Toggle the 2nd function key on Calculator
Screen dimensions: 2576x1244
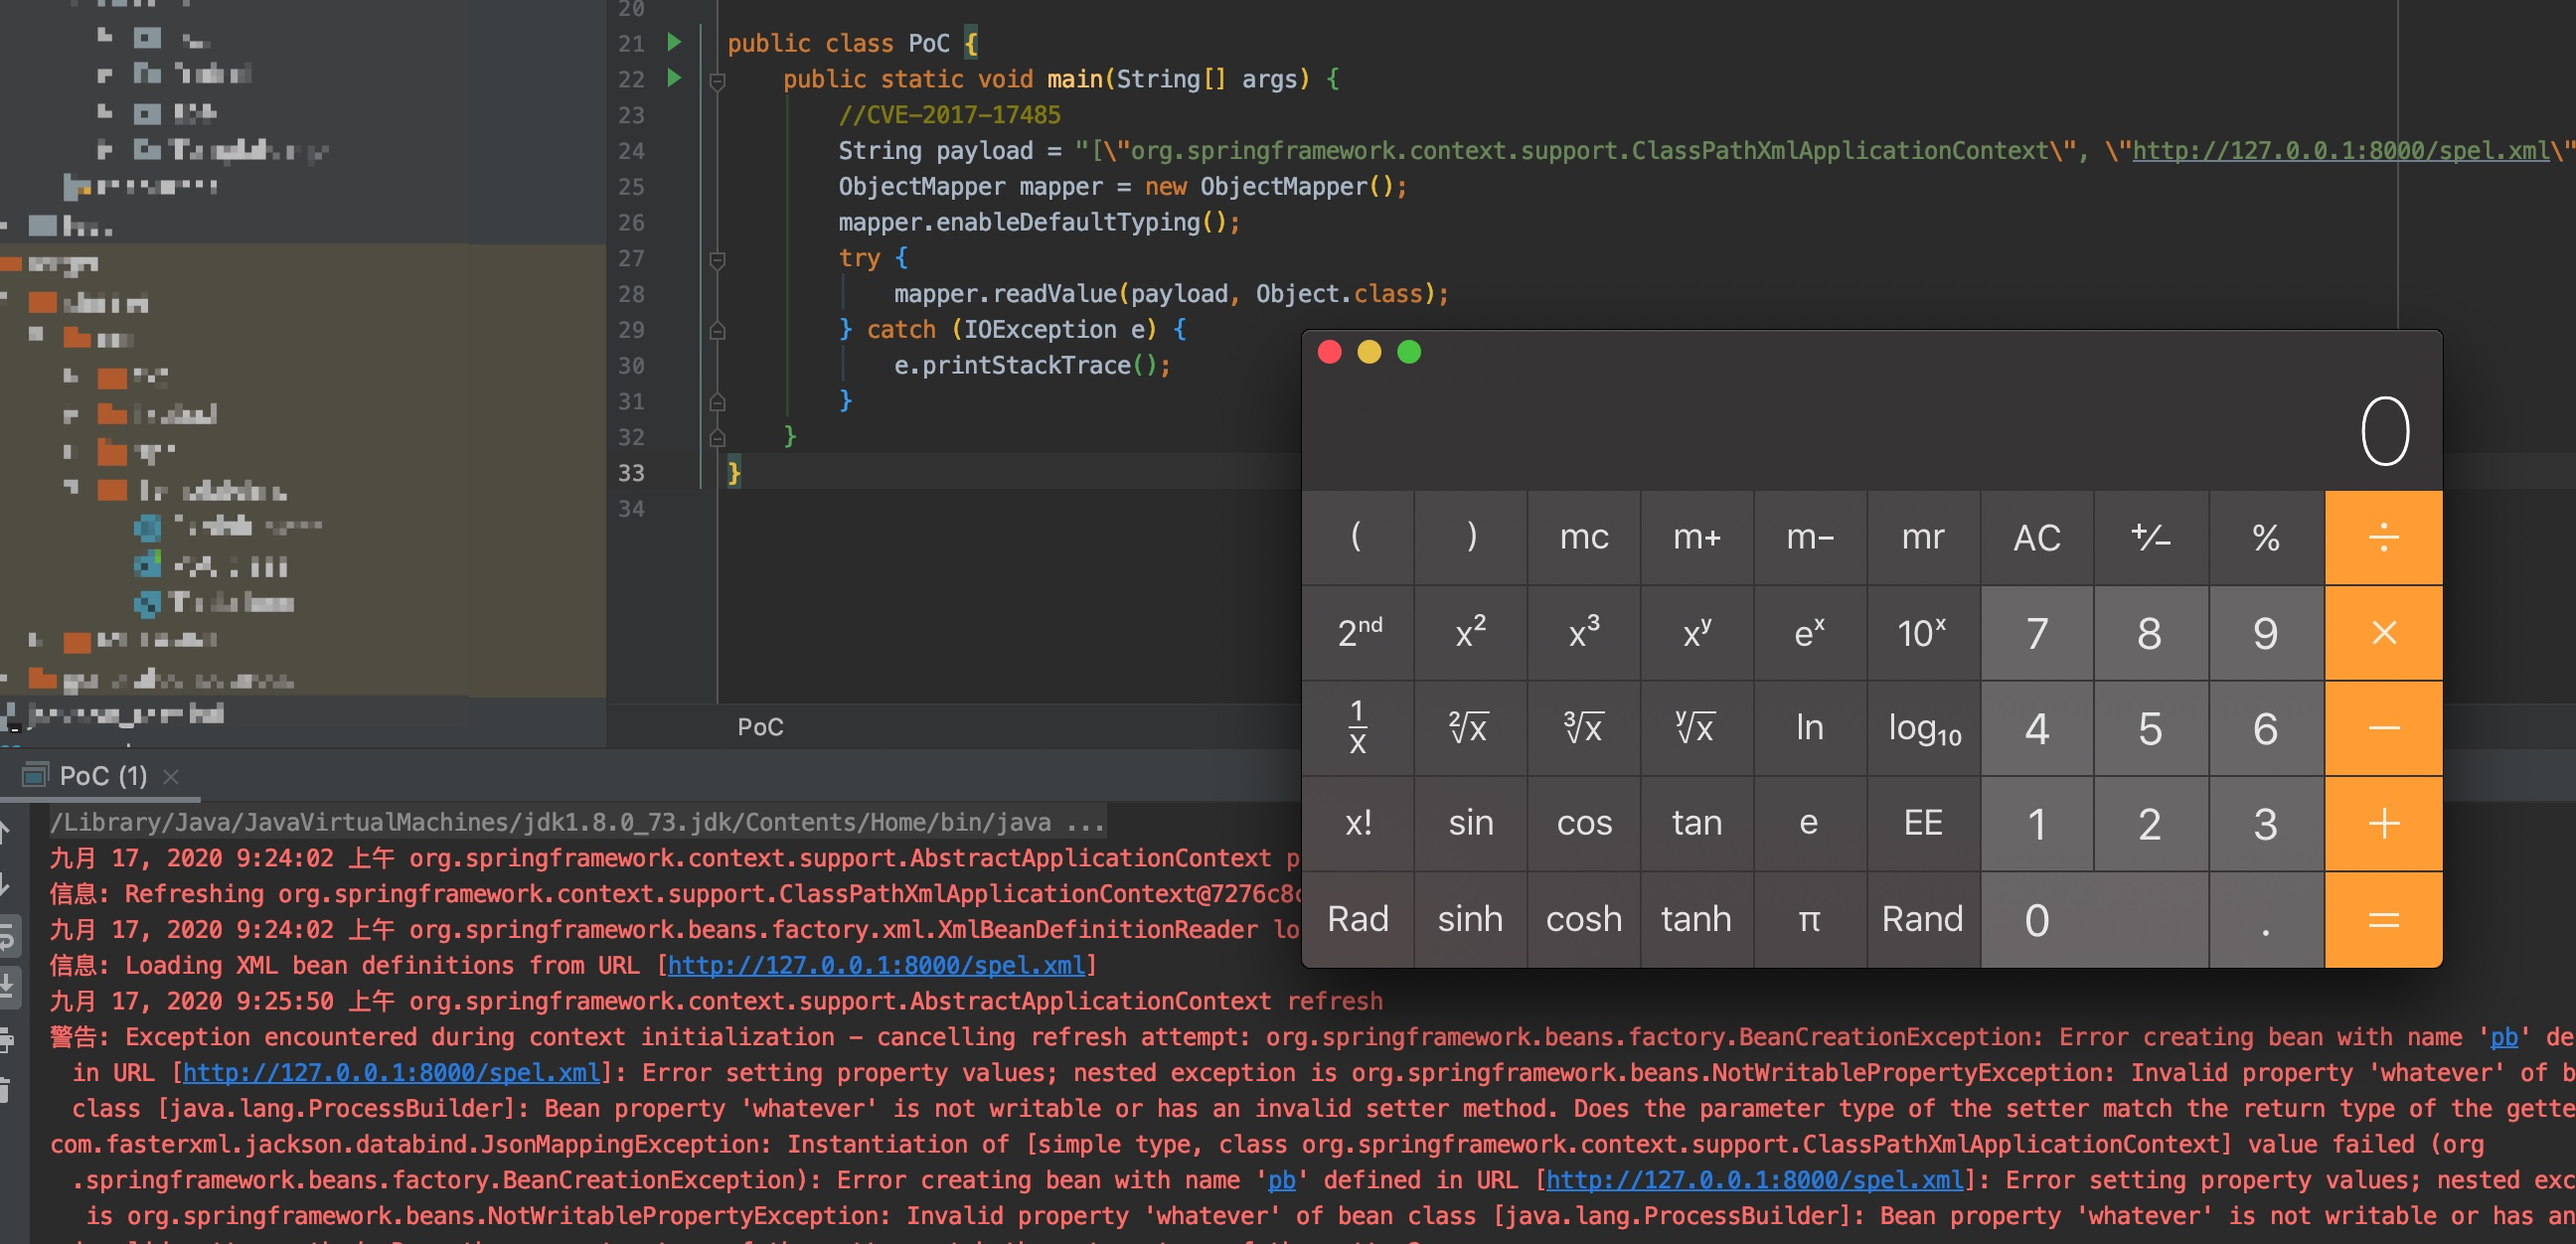click(1358, 633)
